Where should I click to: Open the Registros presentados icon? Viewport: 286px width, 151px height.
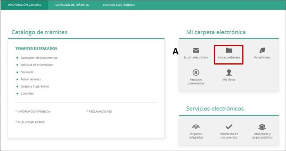point(196,73)
